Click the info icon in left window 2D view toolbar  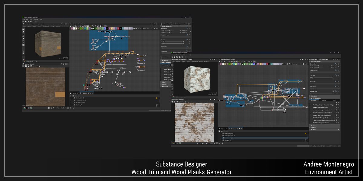37,66
